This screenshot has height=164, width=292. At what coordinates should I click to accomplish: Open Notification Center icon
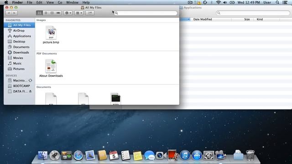(x=285, y=2)
